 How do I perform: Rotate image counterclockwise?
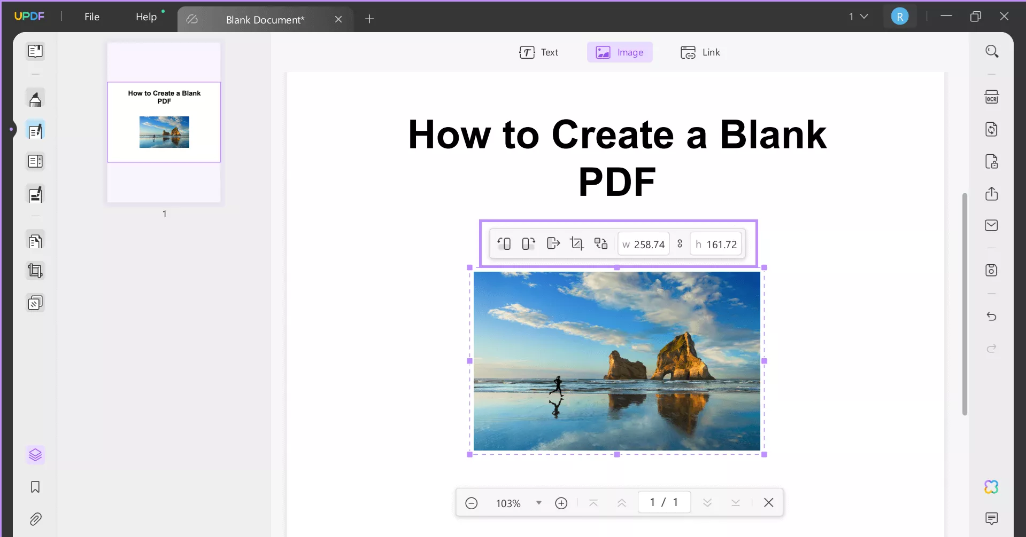click(504, 244)
